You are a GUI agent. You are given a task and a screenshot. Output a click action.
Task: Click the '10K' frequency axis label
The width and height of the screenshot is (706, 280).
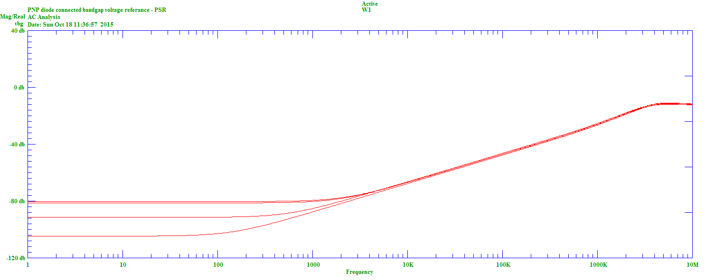[x=407, y=264]
